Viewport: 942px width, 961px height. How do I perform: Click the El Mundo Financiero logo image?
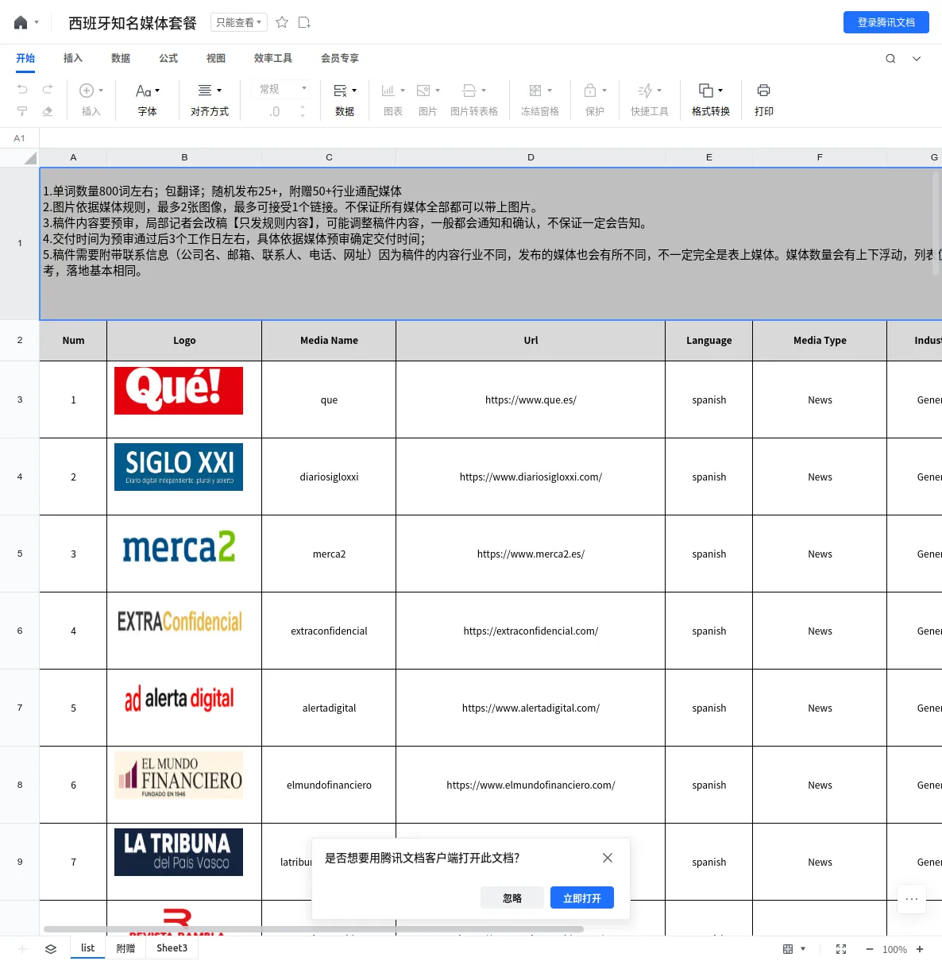click(x=179, y=775)
